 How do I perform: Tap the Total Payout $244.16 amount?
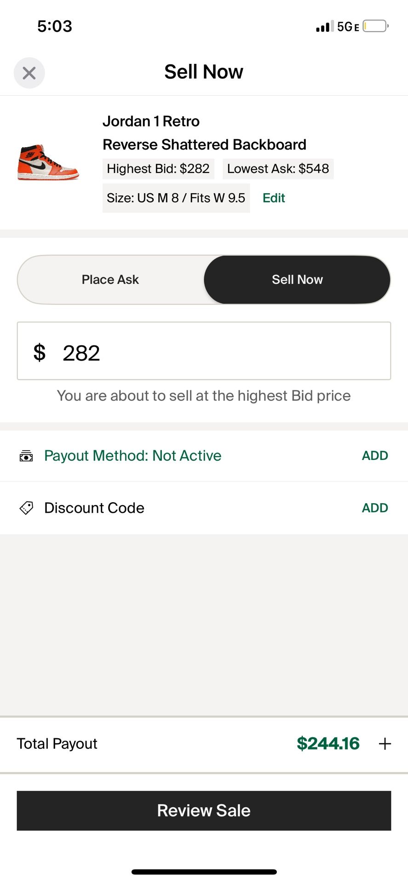point(328,744)
